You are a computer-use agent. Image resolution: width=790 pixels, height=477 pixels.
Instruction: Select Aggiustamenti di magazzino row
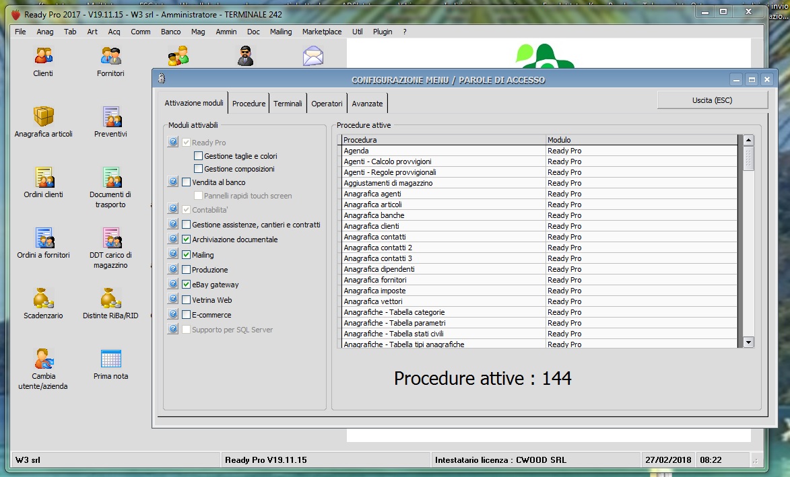(x=539, y=182)
